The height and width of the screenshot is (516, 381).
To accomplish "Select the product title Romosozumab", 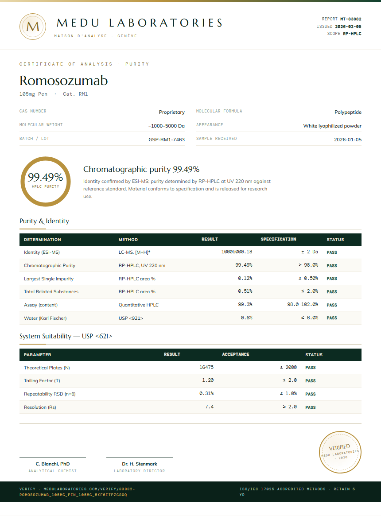I will point(63,81).
